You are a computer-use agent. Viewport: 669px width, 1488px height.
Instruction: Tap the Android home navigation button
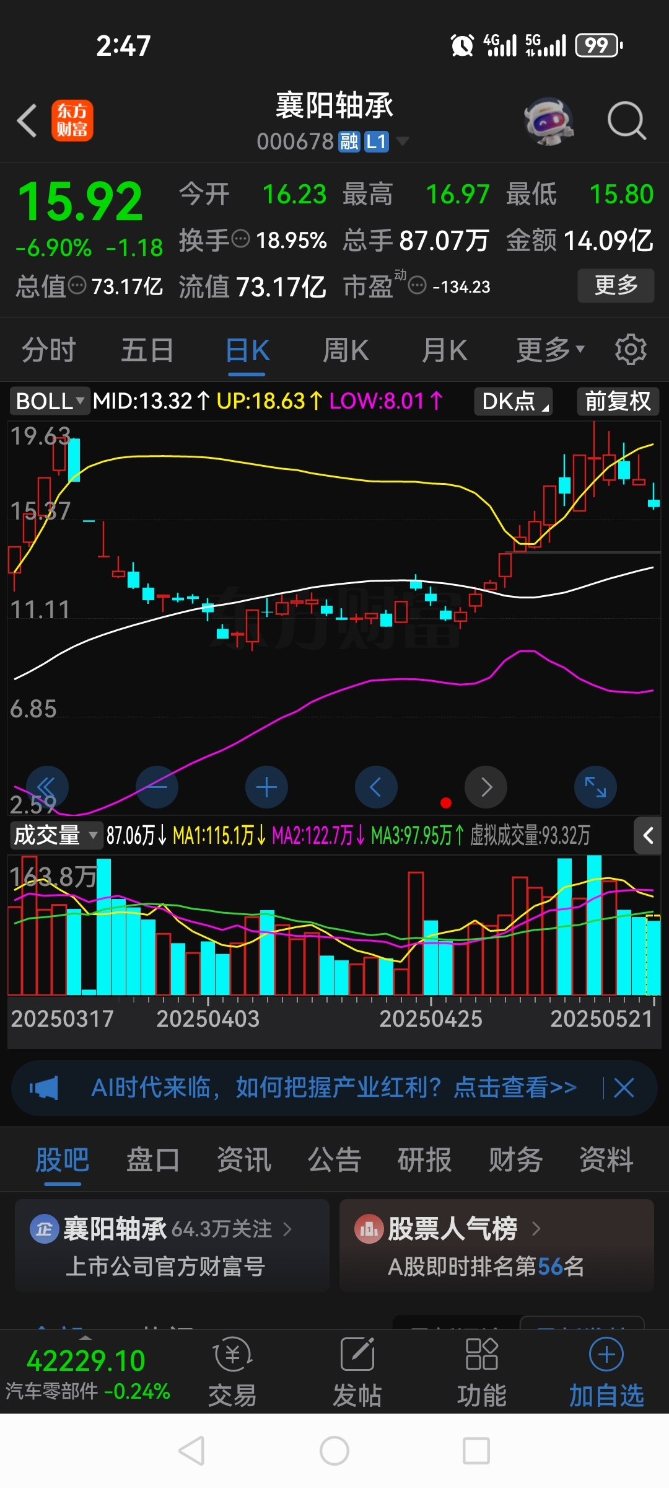[334, 1451]
